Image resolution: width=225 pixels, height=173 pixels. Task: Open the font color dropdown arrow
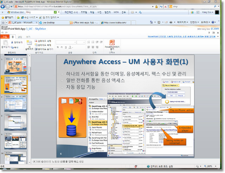72,47
